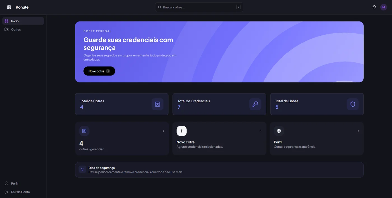Click the vault icon in Total de Cofres
Viewport: 392px width, 198px height.
158,104
